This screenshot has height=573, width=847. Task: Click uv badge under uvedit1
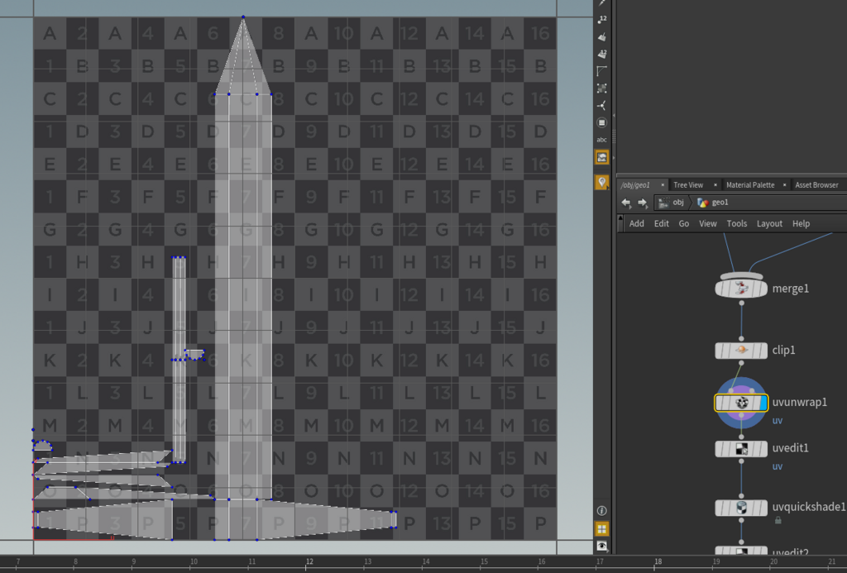(778, 466)
